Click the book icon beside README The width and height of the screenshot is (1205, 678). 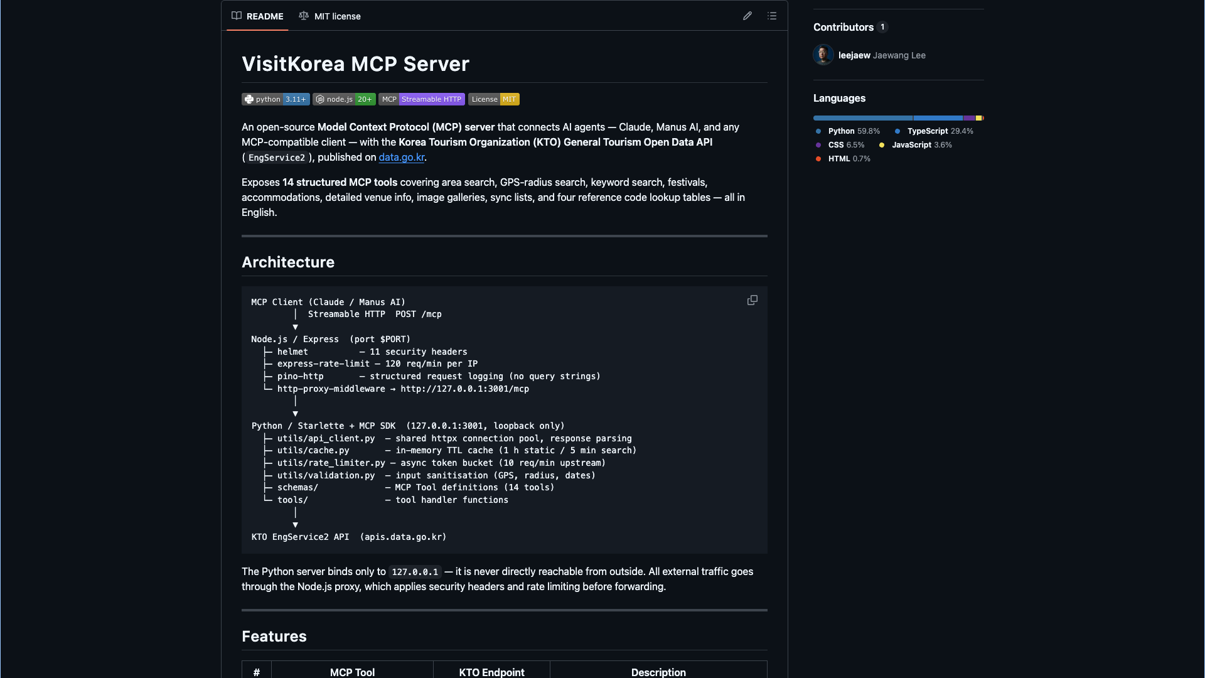pos(237,16)
